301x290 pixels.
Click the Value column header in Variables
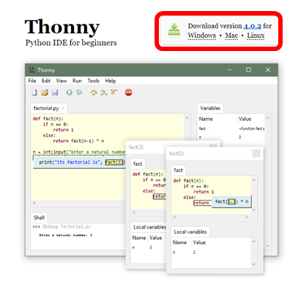tap(245, 119)
